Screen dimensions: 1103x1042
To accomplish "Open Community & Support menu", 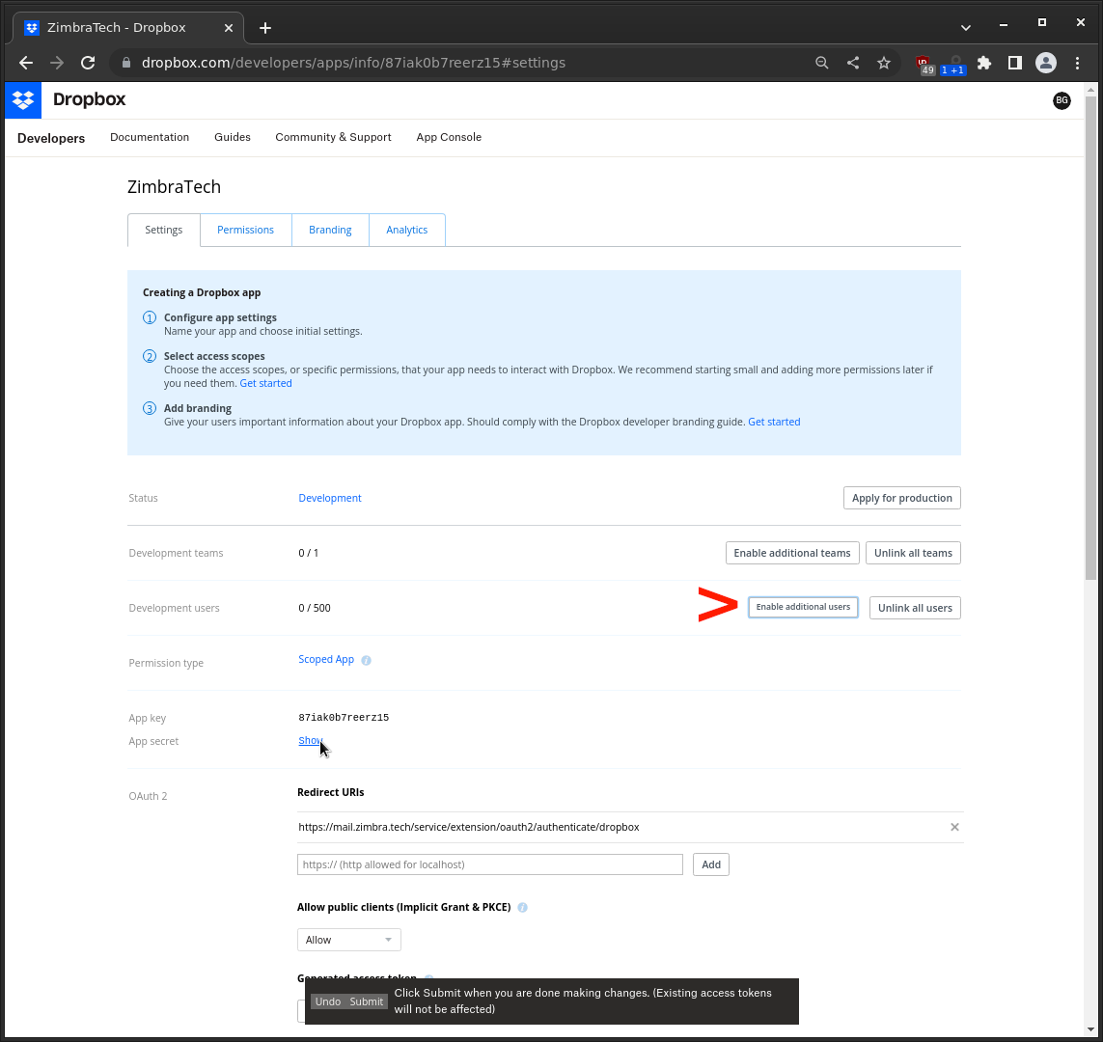I will click(334, 137).
